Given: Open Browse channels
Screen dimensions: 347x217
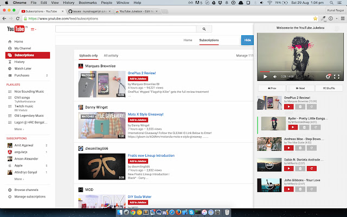Looking at the screenshot, I should (27, 190).
